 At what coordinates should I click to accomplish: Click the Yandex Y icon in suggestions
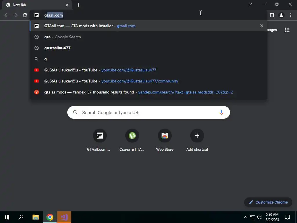[x=37, y=92]
